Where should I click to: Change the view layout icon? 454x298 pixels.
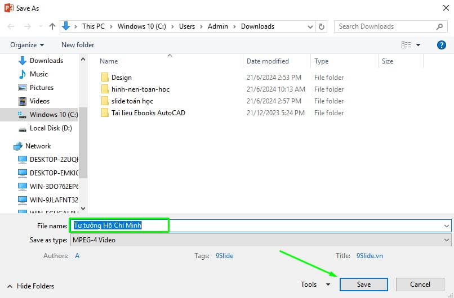pos(406,45)
